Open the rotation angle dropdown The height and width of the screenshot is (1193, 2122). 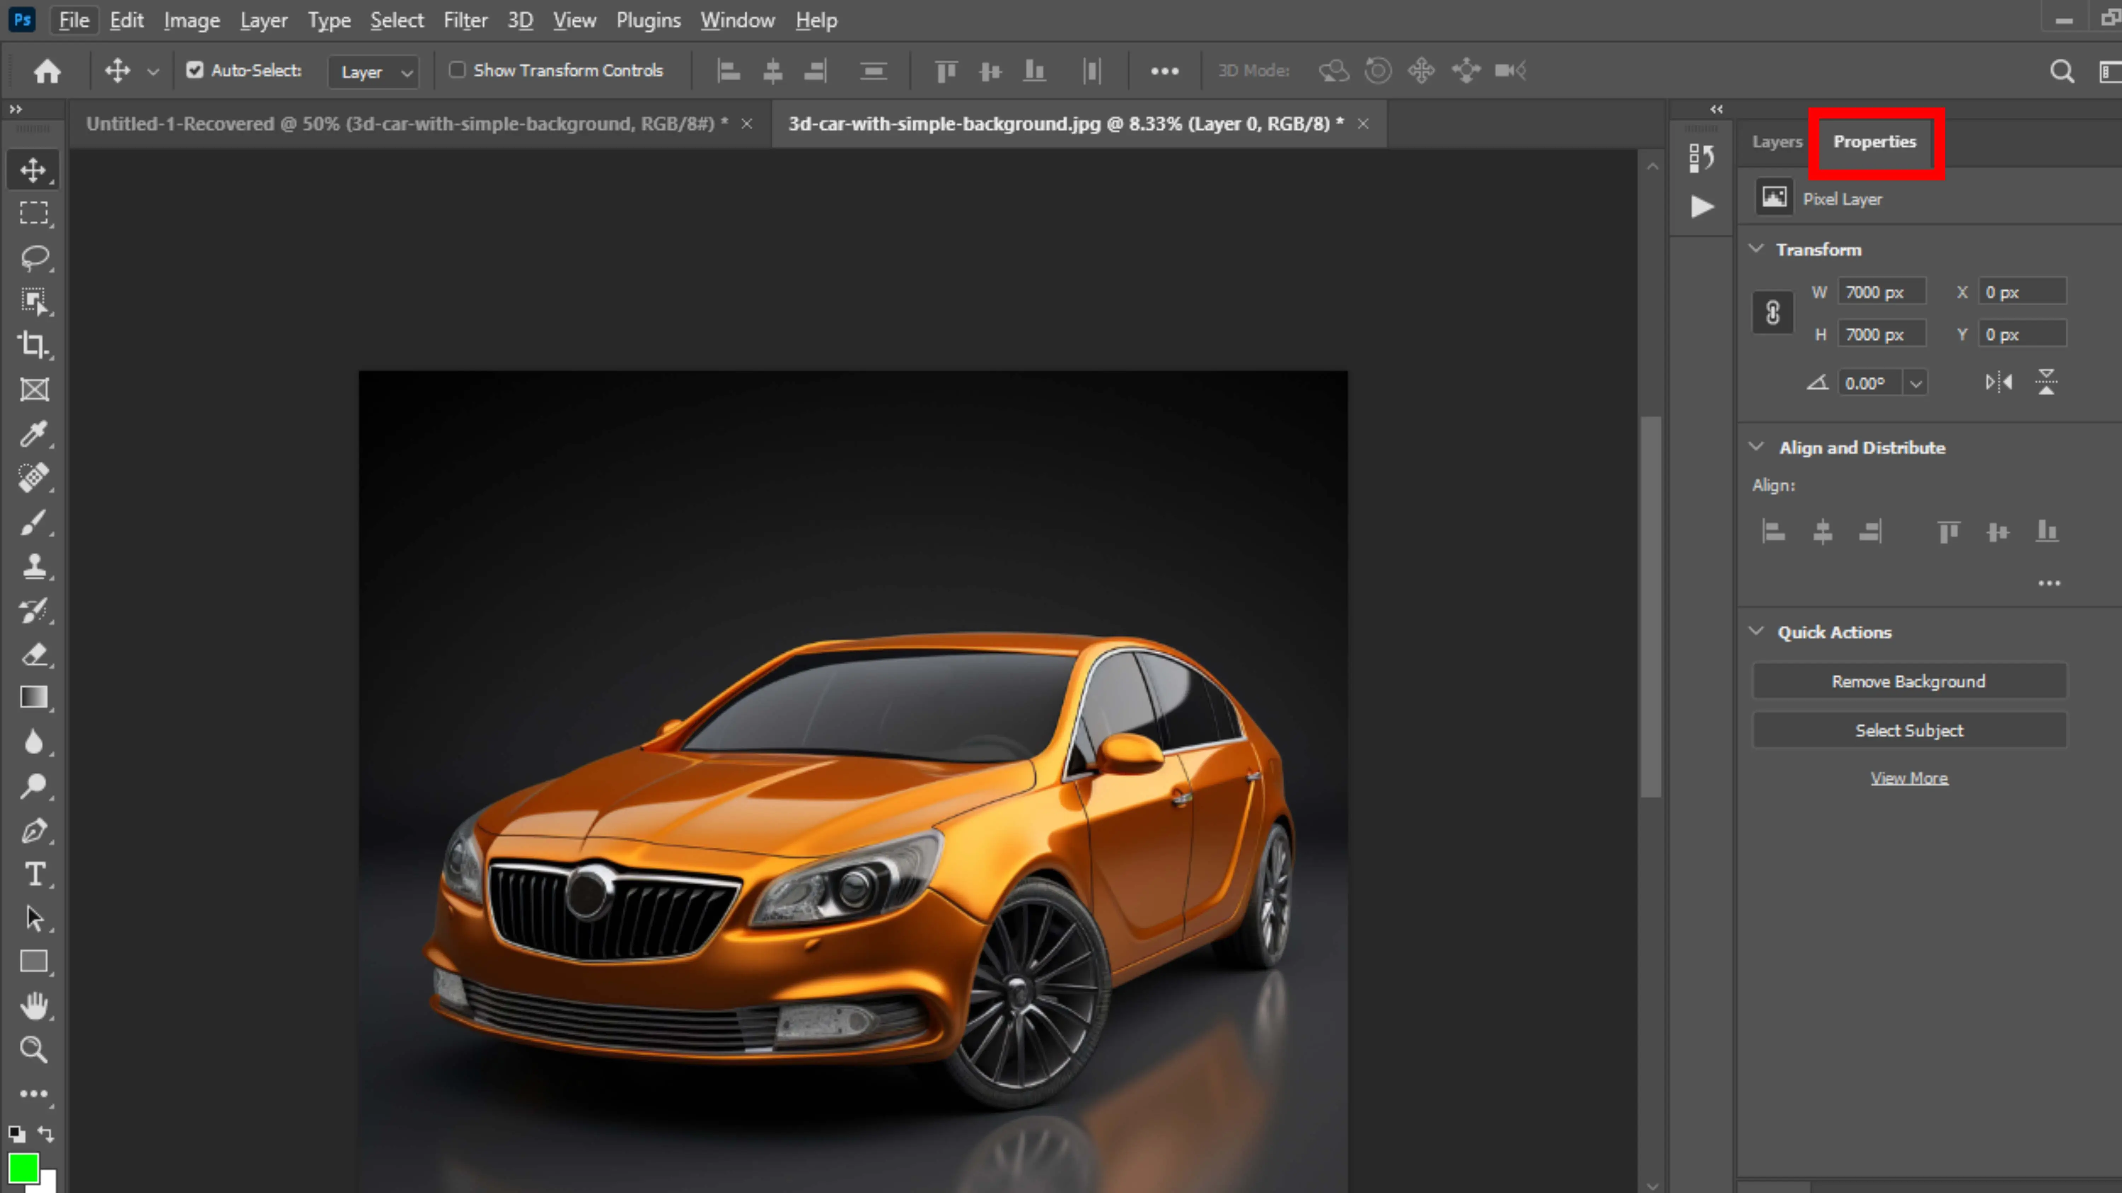coord(1916,384)
